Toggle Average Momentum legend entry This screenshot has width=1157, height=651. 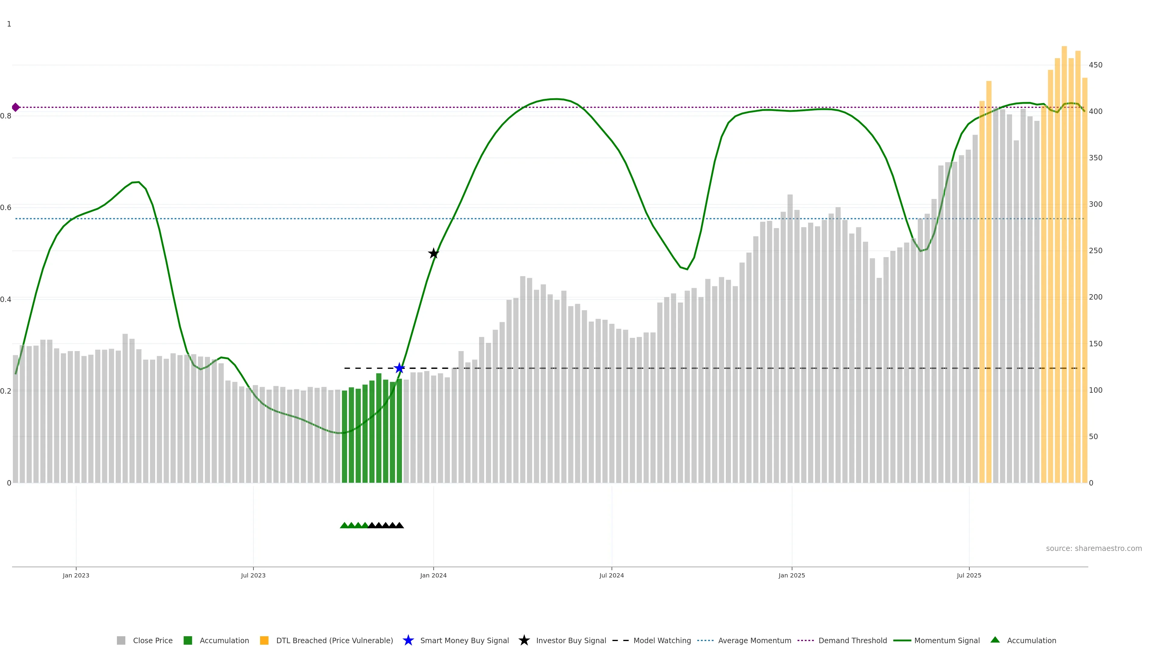754,641
